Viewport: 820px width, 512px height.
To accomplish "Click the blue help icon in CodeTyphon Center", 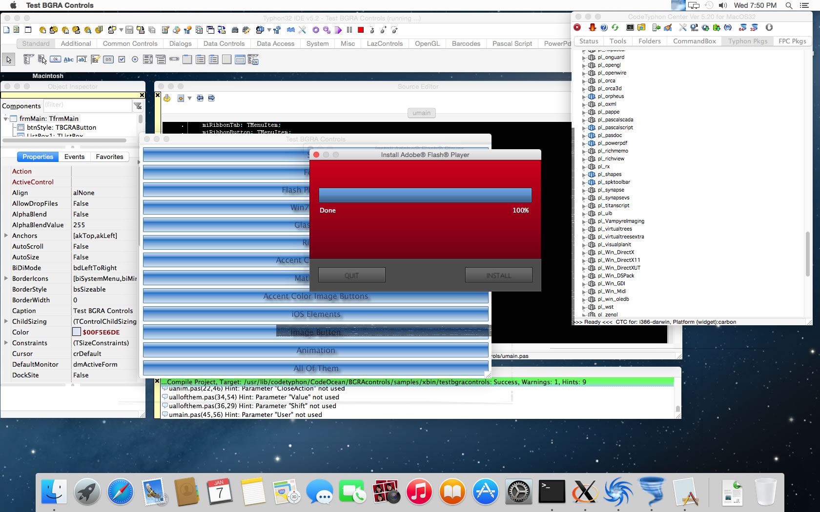I will [604, 27].
